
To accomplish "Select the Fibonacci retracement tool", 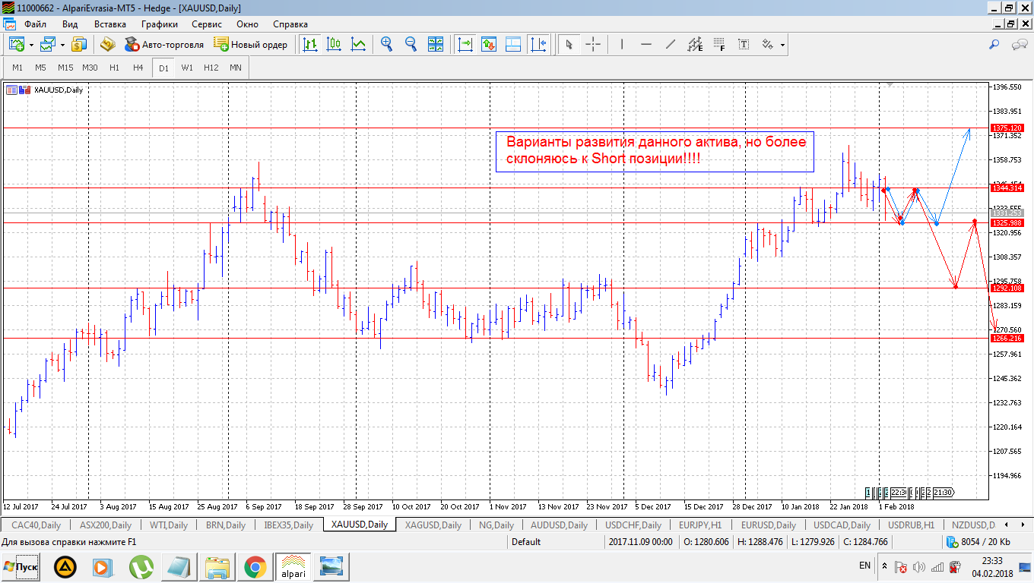I will 719,45.
